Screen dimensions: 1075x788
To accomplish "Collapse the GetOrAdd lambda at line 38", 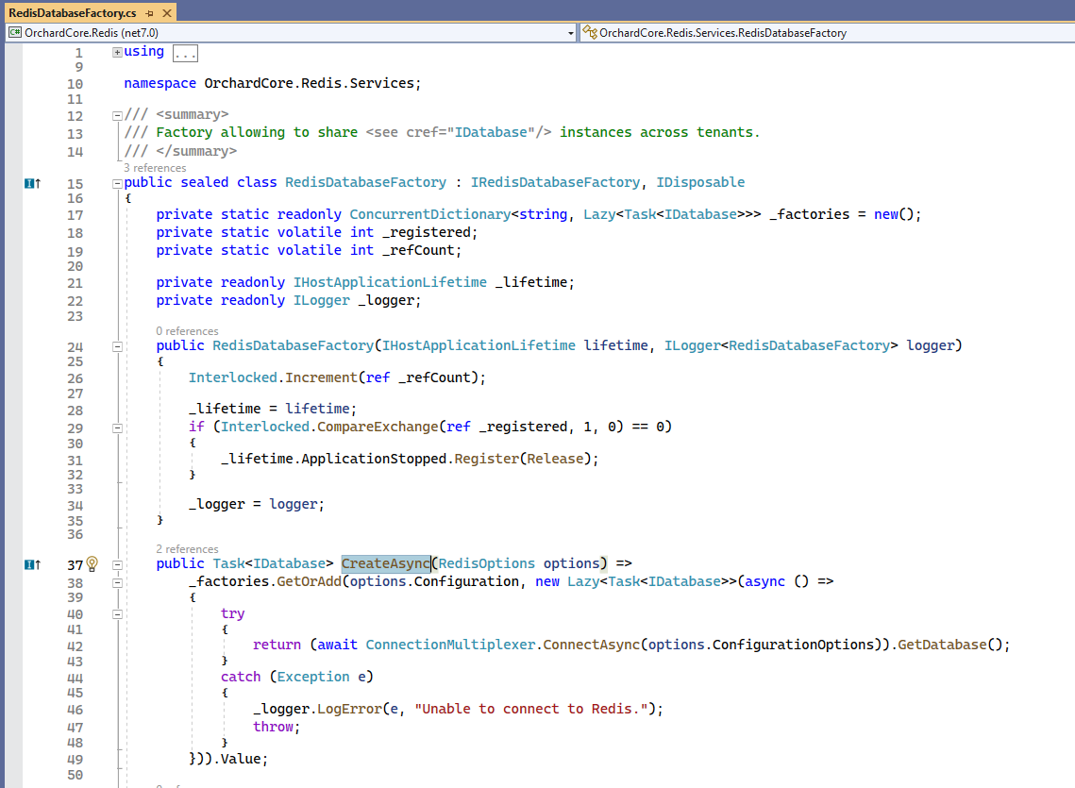I will click(117, 582).
